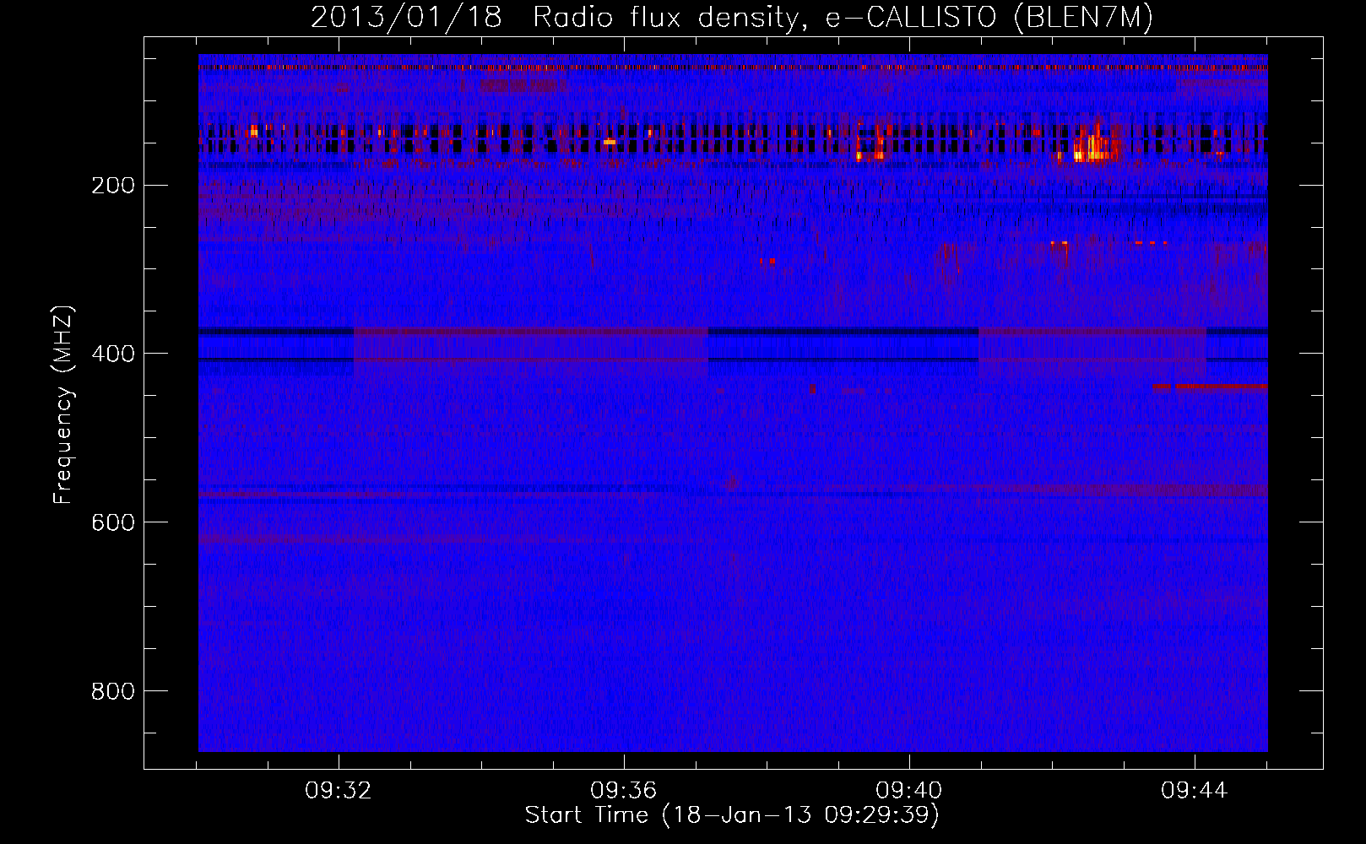Click the 09:44 time tick label
Screen dimensions: 1366x844
1195,791
